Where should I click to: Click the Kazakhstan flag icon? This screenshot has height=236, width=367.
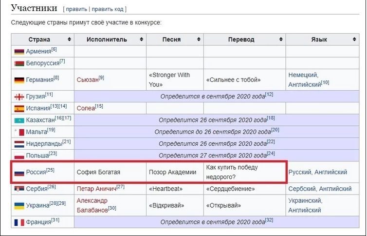point(19,120)
